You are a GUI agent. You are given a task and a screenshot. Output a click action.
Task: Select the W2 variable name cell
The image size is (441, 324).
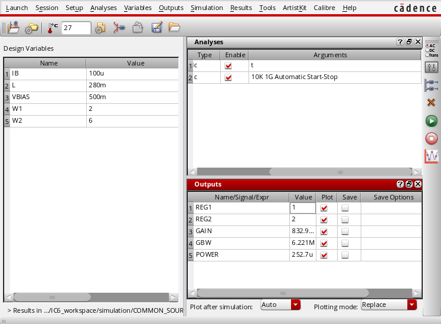click(x=48, y=120)
